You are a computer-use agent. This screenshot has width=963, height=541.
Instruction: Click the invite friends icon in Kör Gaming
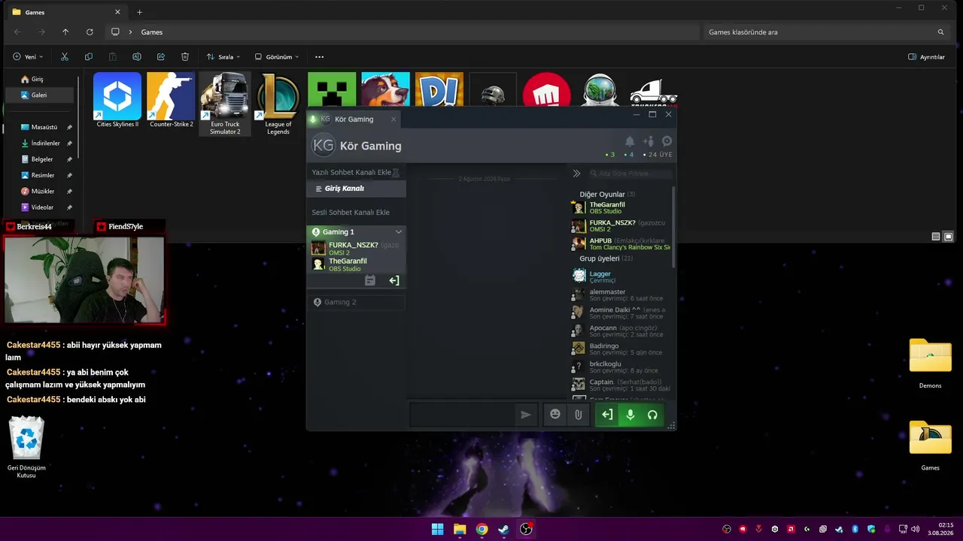pyautogui.click(x=649, y=141)
